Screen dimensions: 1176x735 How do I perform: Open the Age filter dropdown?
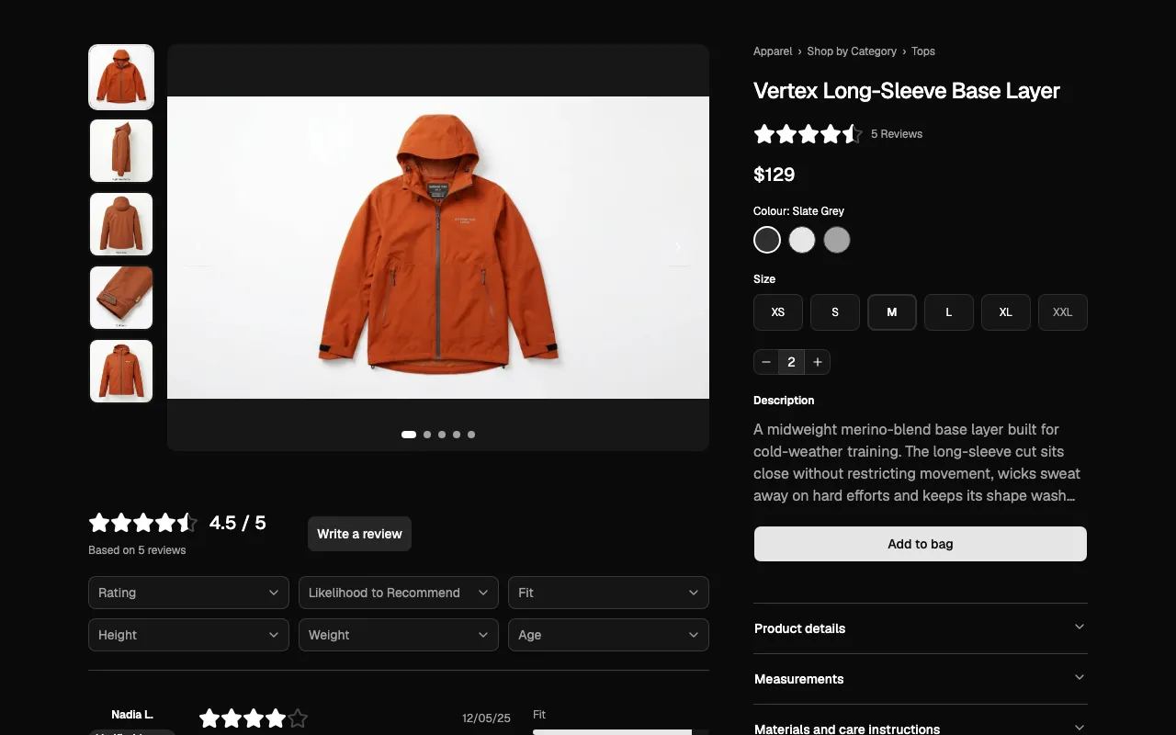608,635
